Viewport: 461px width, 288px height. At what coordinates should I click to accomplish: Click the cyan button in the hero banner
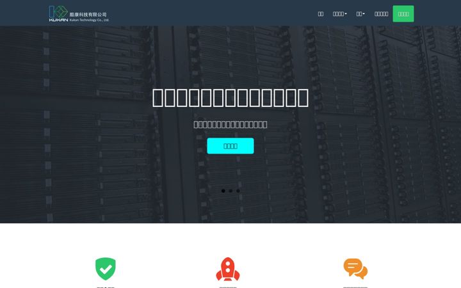(x=230, y=146)
